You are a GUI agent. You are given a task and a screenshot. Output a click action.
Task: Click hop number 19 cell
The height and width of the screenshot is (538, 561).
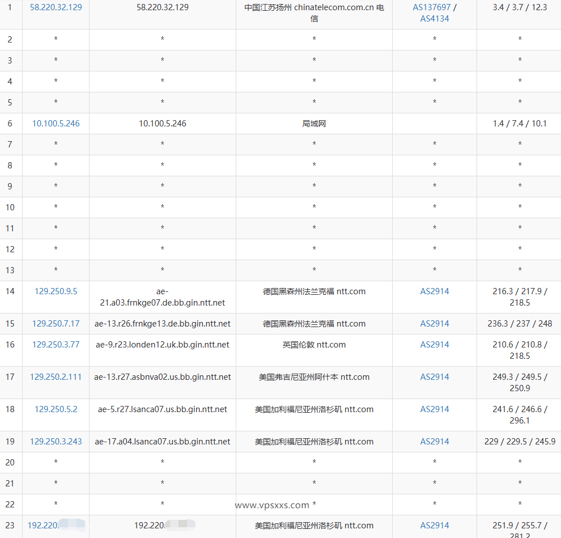pyautogui.click(x=10, y=442)
